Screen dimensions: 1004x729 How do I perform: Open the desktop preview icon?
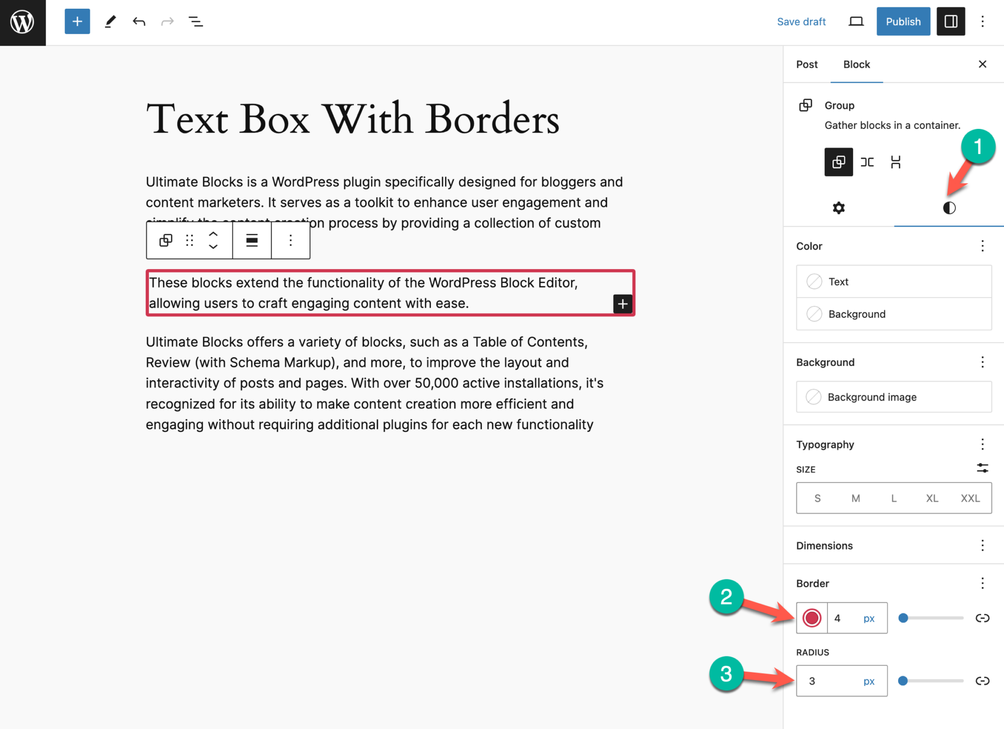pyautogui.click(x=856, y=21)
